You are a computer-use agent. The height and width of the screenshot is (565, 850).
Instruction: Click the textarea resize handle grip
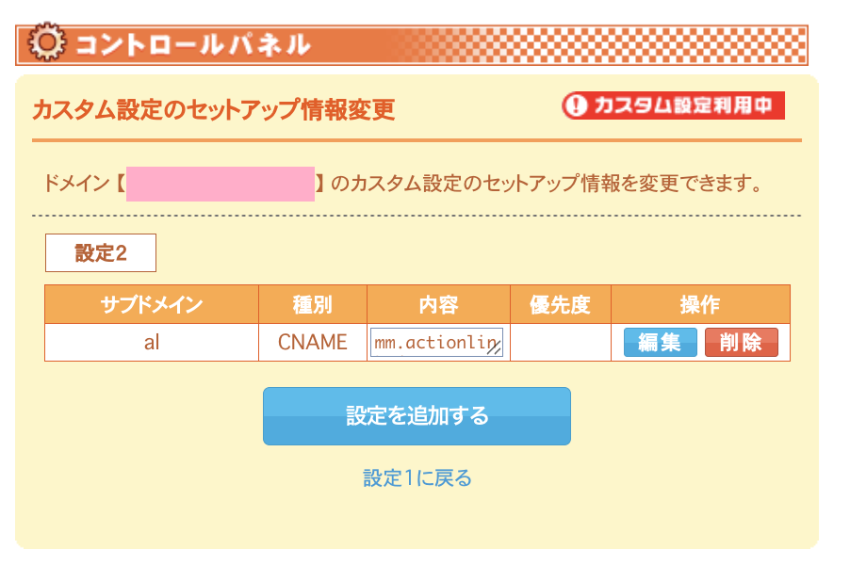494,349
